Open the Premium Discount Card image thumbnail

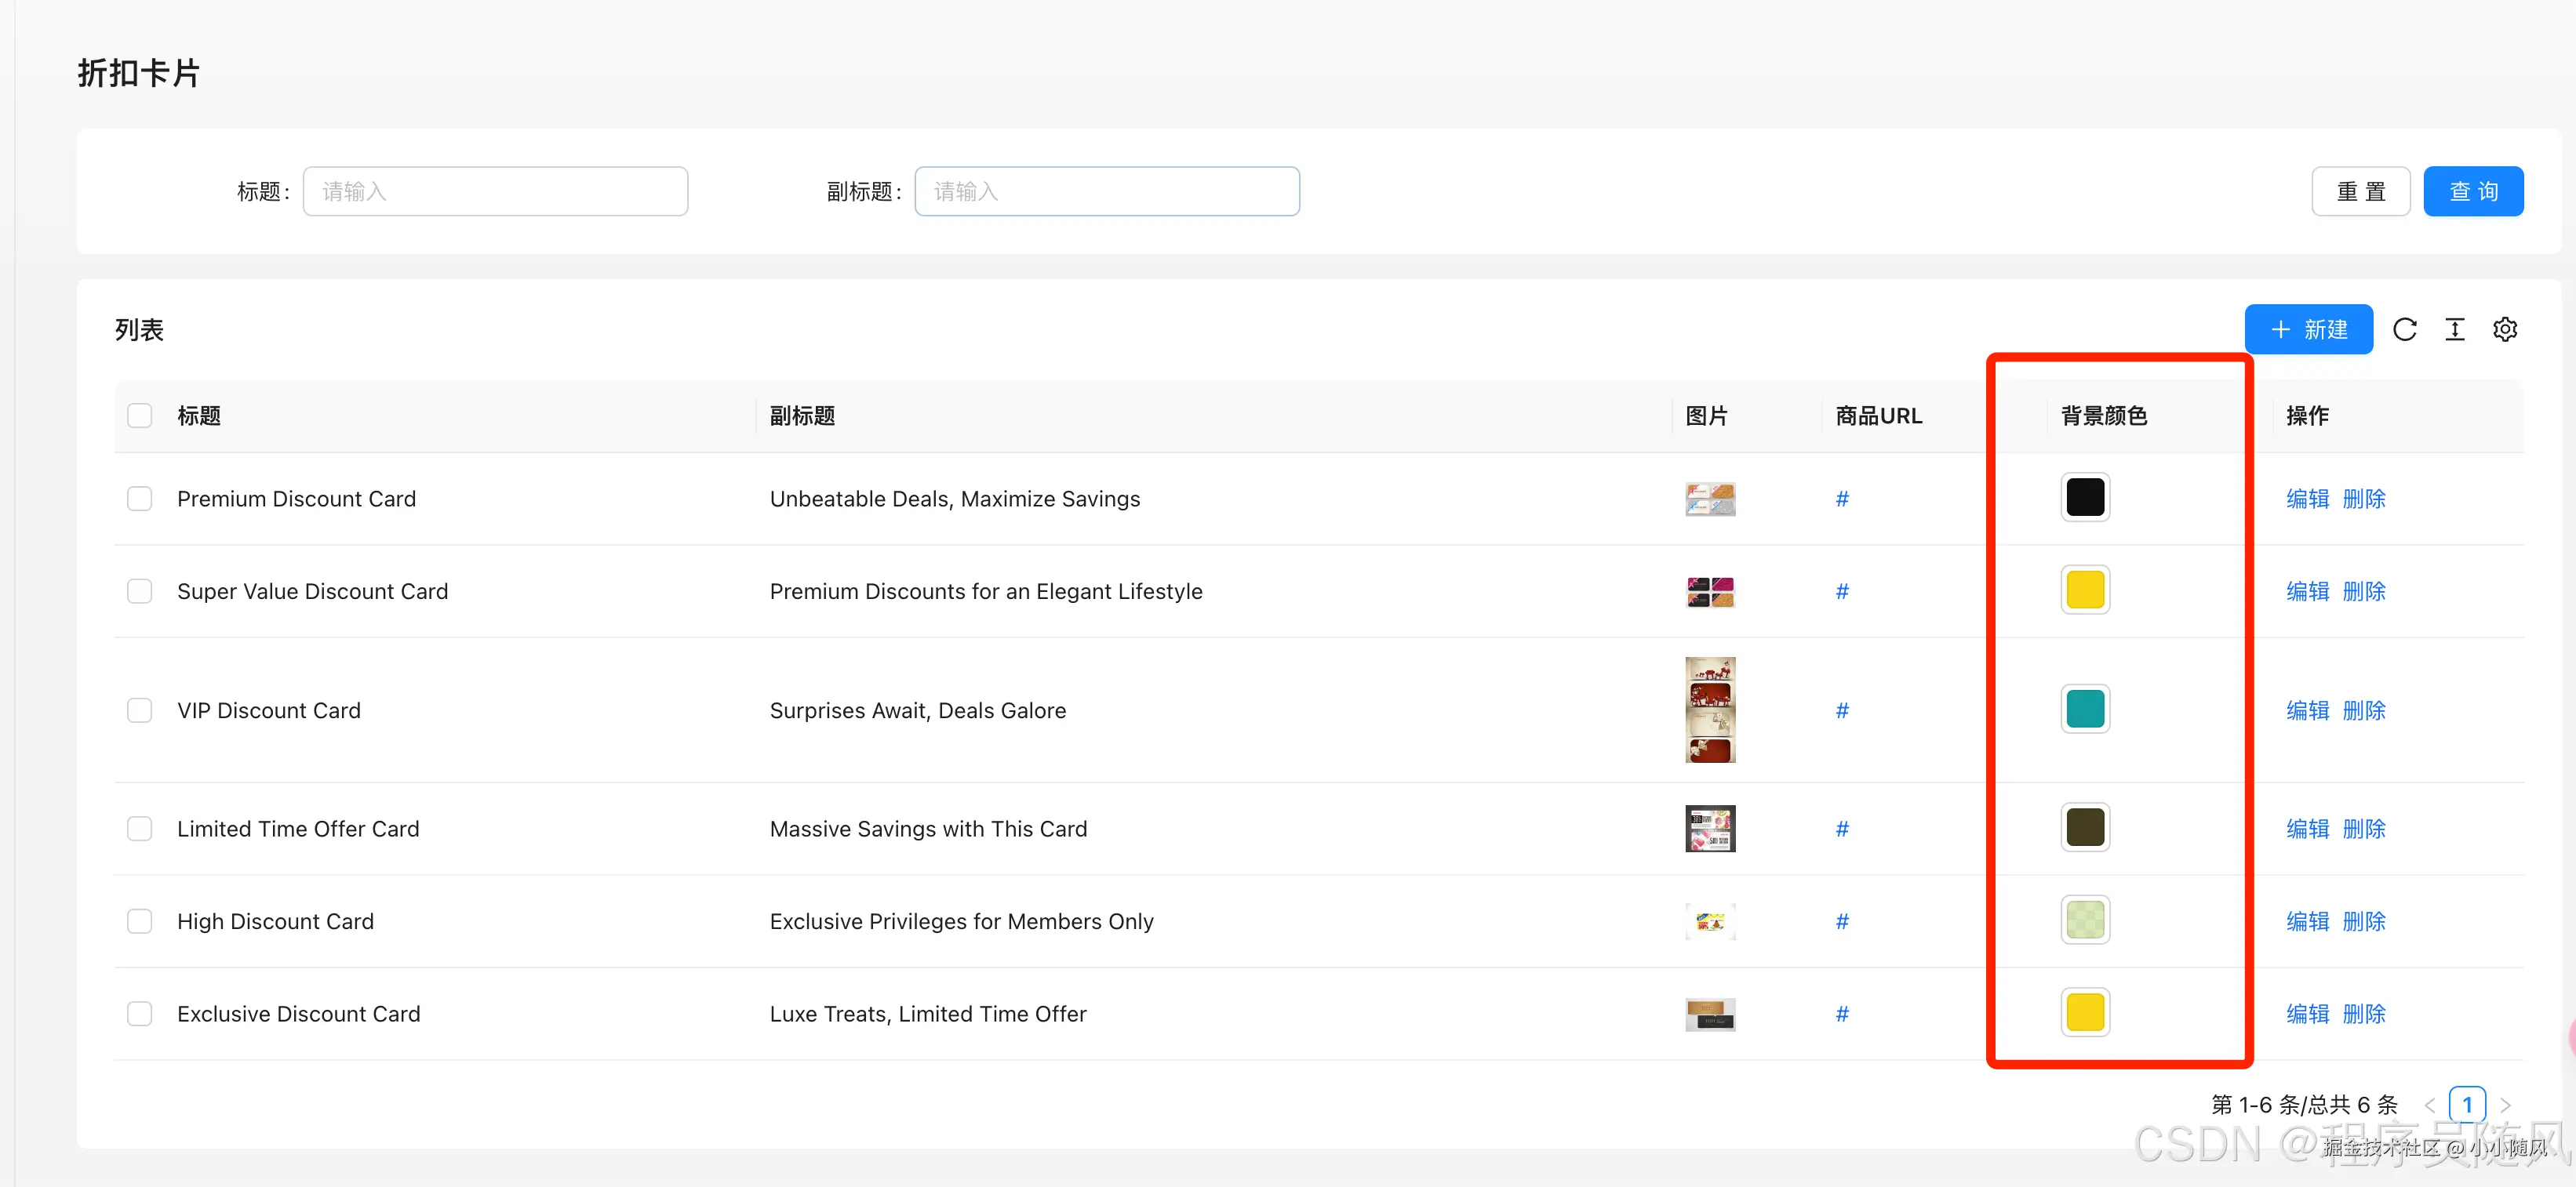coord(1710,499)
